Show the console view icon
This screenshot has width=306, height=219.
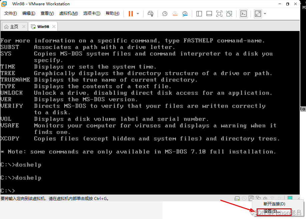(244, 14)
